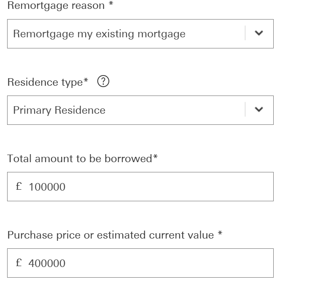Expand the Remortgage reason chevron arrow

(259, 33)
